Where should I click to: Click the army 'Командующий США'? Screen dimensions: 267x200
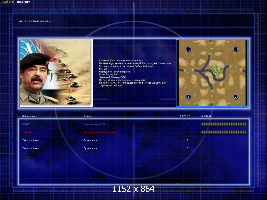pos(94,124)
